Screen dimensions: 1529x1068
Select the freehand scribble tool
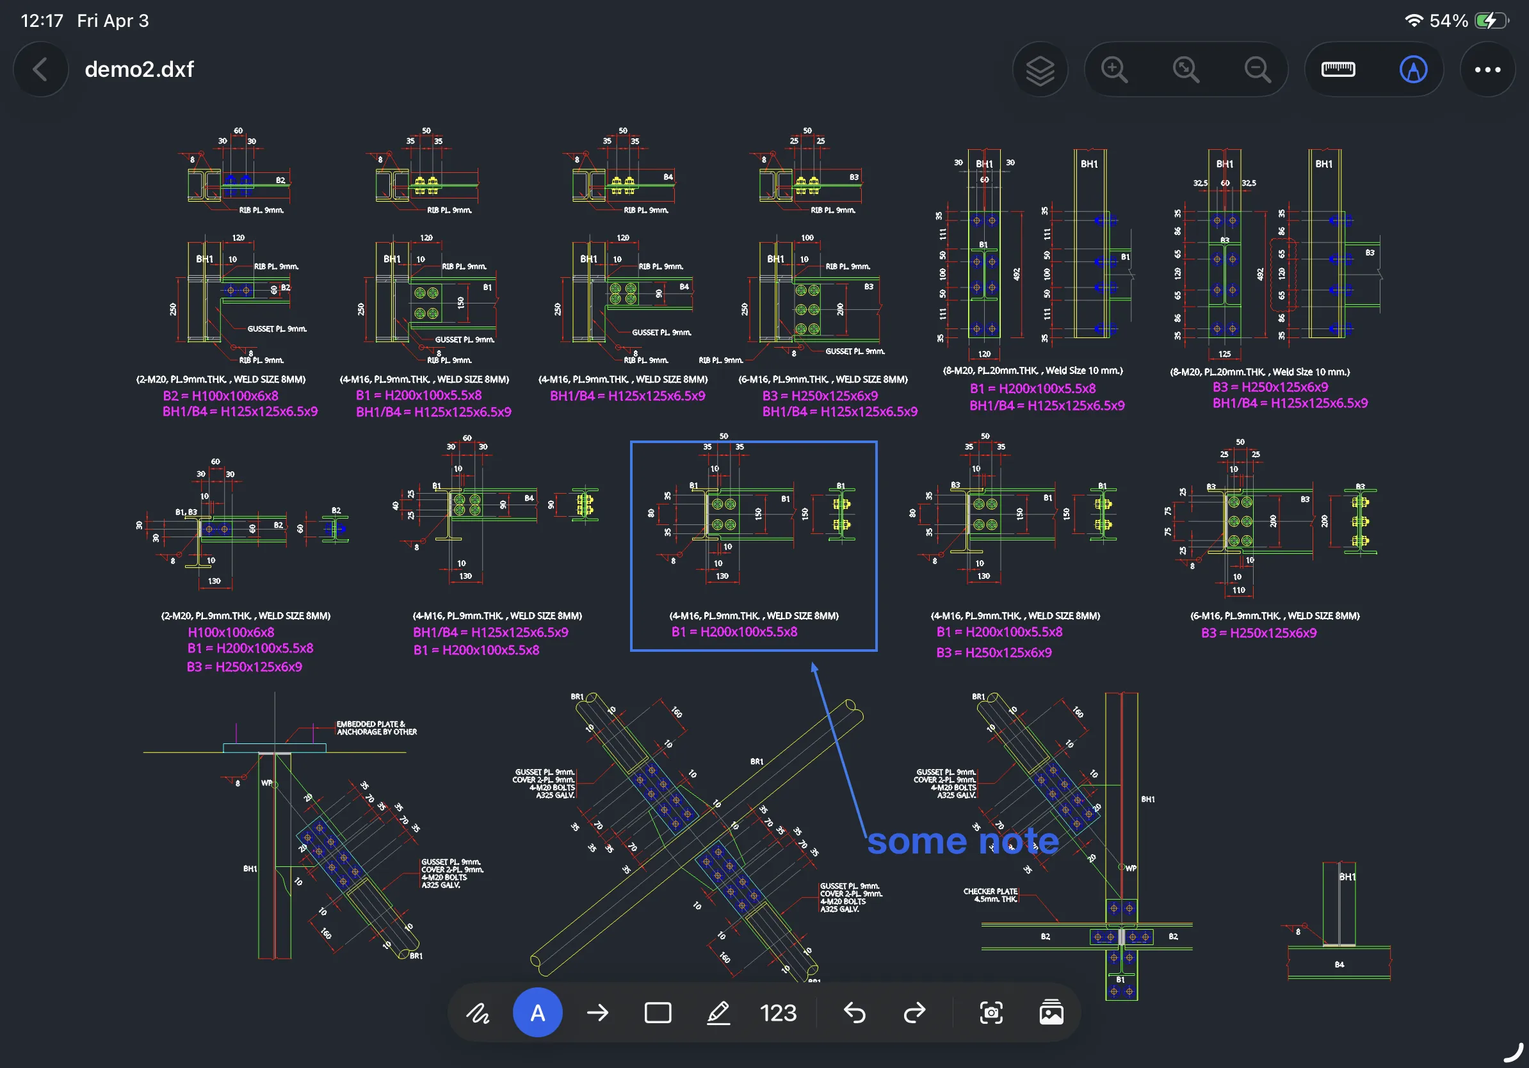(x=478, y=1013)
